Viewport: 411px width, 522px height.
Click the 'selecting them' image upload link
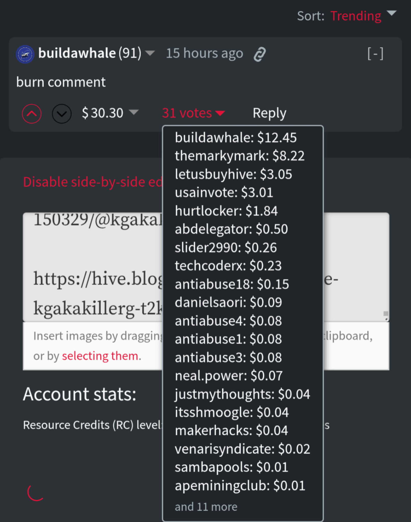100,356
